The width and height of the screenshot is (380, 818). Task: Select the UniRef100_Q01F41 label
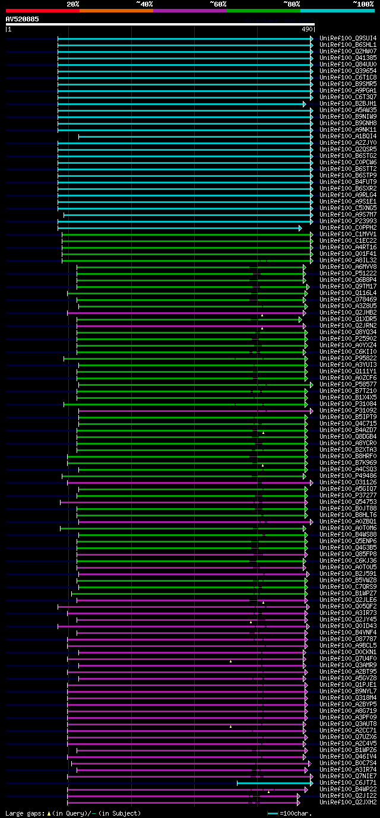tap(348, 253)
